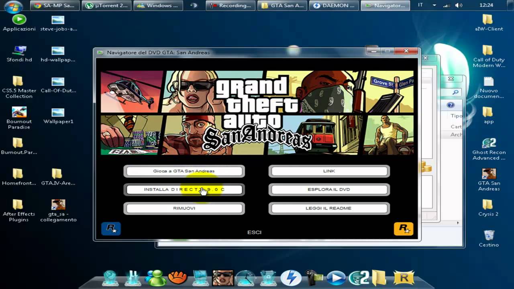Open LEGGI IL README button
514x289 pixels.
[x=329, y=208]
